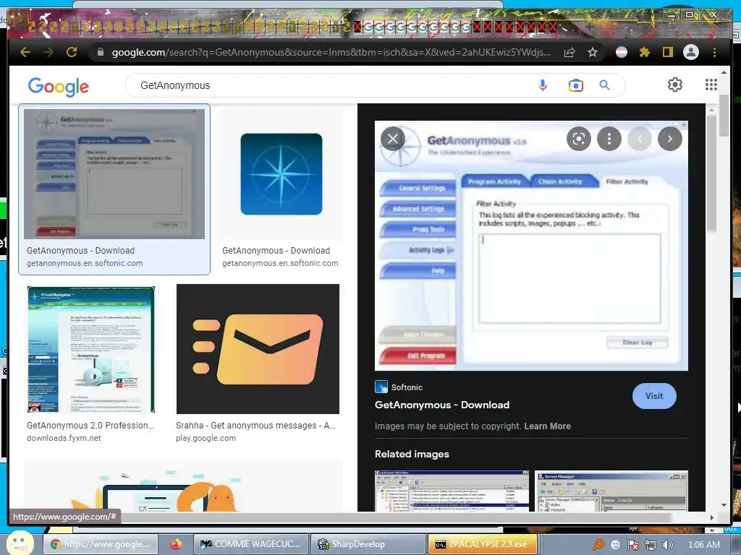
Task: Open the magnifier tray icon
Action: point(598,545)
